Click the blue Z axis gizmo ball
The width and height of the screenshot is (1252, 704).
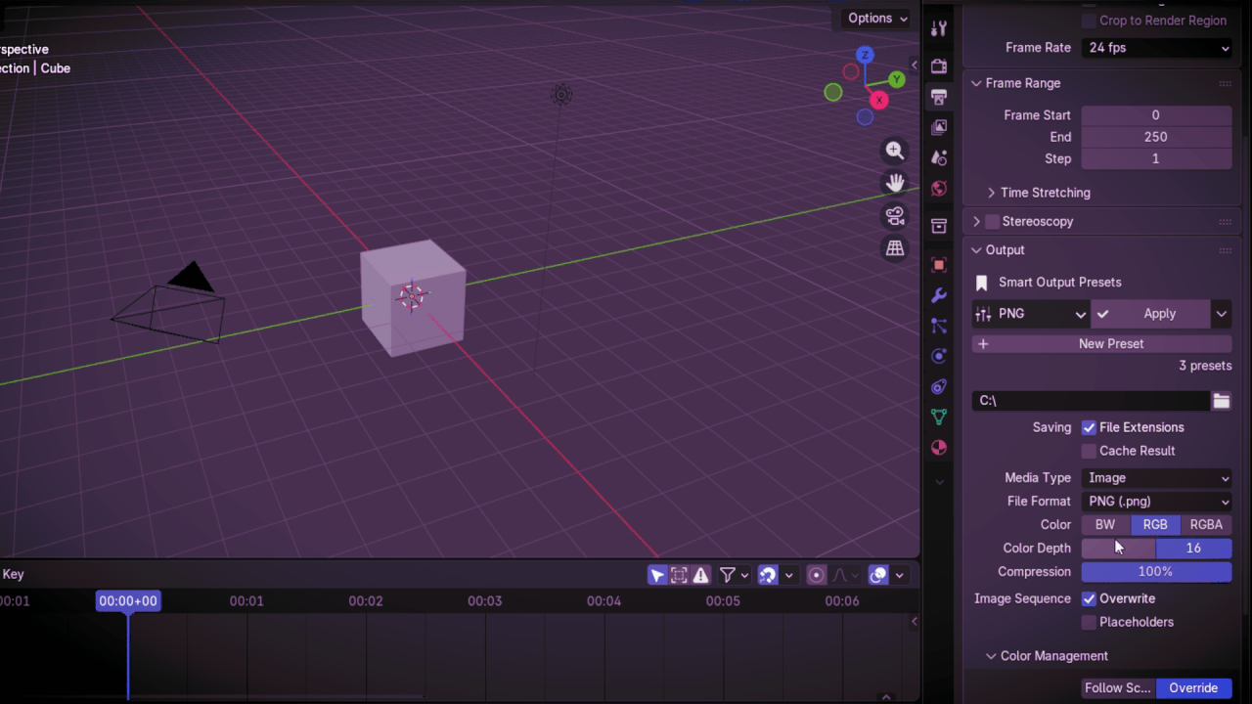coord(865,55)
